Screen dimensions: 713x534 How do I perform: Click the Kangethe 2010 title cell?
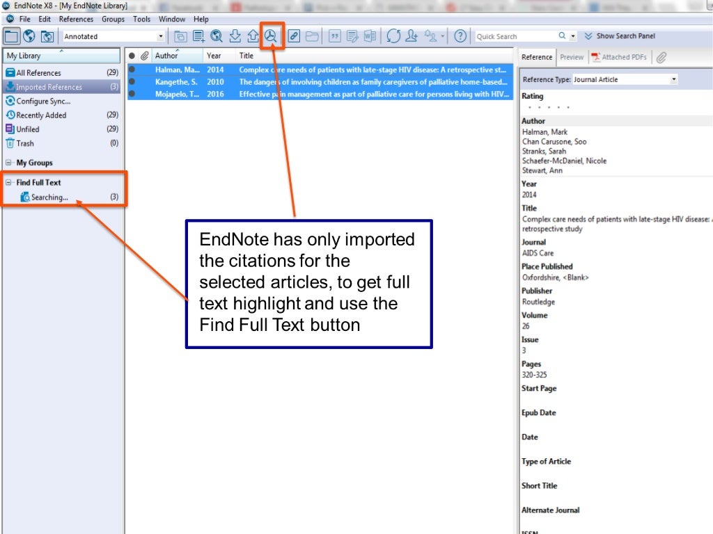pos(373,82)
